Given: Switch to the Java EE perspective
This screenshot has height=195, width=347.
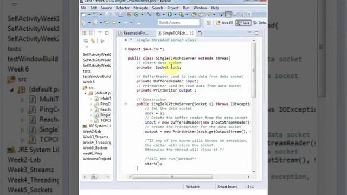Looking at the screenshot, I should pos(224,23).
